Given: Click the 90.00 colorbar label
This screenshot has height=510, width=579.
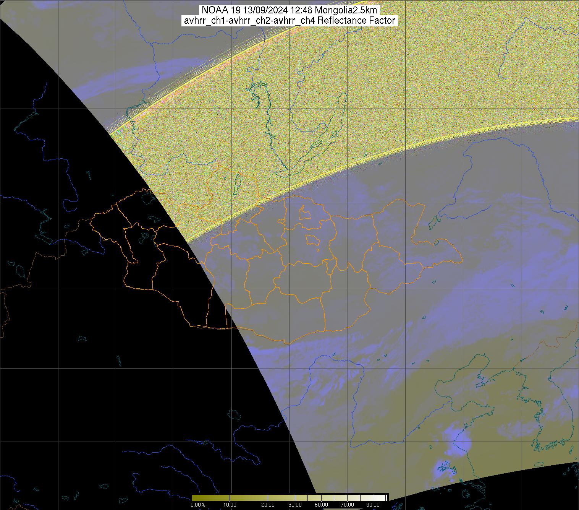Looking at the screenshot, I should [373, 505].
